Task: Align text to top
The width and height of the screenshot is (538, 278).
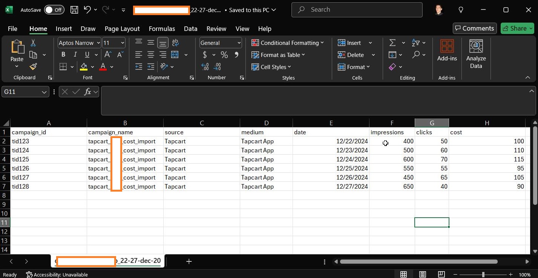Action: click(x=139, y=42)
